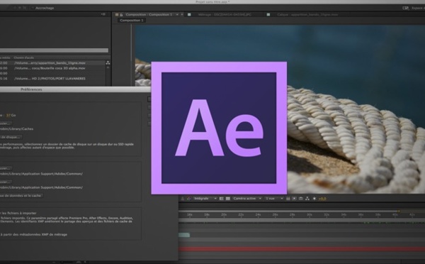The height and width of the screenshot is (264, 425).
Task: Close the Composition 1 viewer tab
Action: 182,15
